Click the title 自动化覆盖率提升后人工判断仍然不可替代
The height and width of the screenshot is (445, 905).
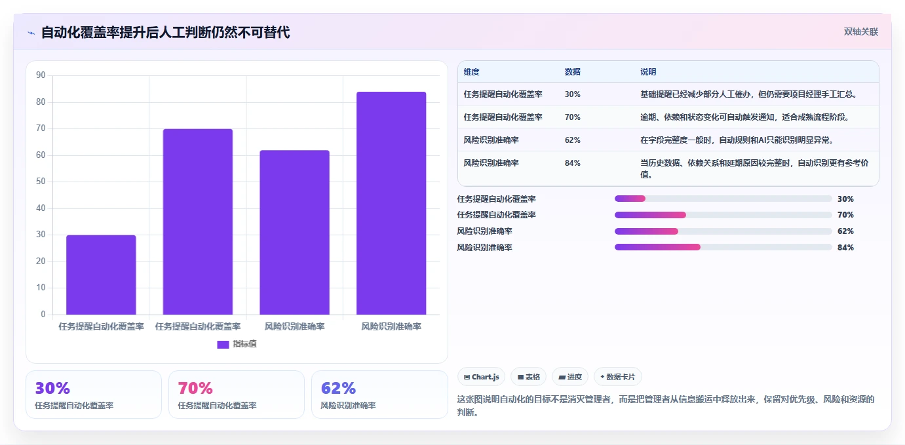click(x=165, y=32)
